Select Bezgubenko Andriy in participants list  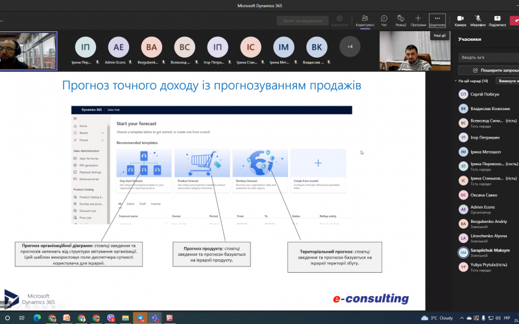(x=489, y=224)
